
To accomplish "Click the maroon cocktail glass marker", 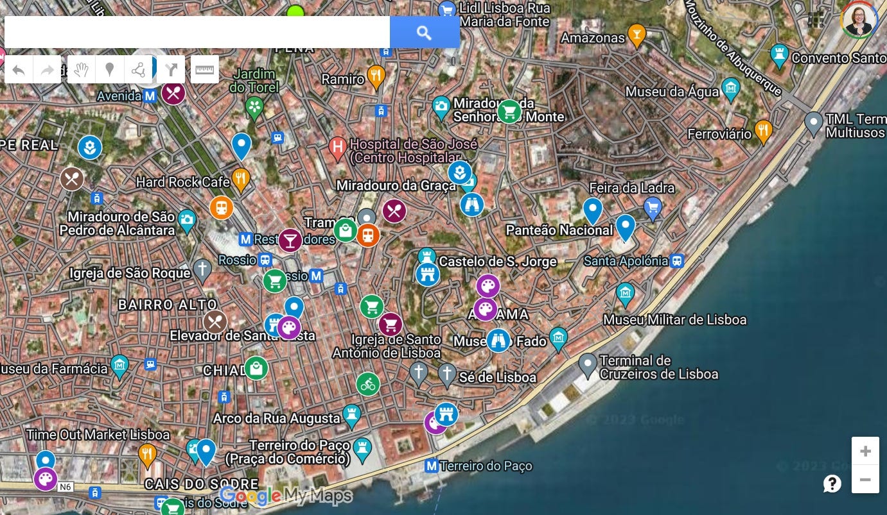I will point(290,241).
